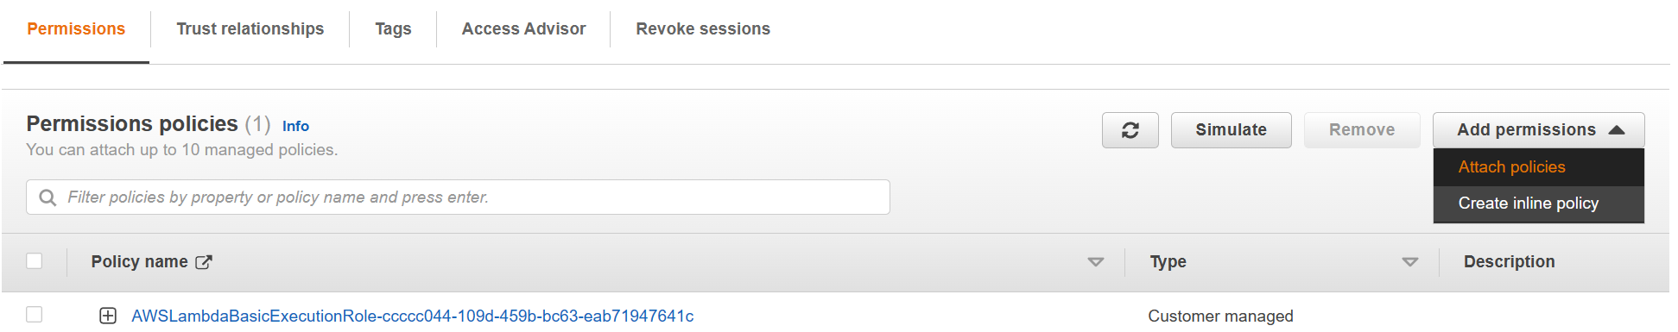1678x332 pixels.
Task: Switch to Trust relationships tab
Action: pyautogui.click(x=250, y=29)
